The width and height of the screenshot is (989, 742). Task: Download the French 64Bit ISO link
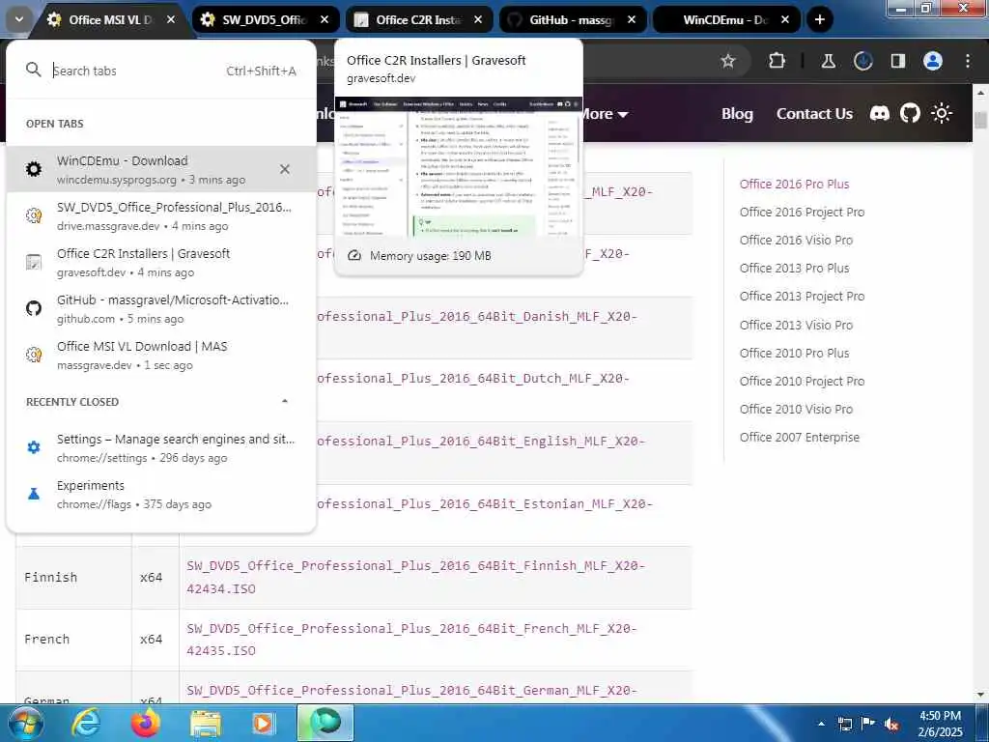pyautogui.click(x=411, y=640)
